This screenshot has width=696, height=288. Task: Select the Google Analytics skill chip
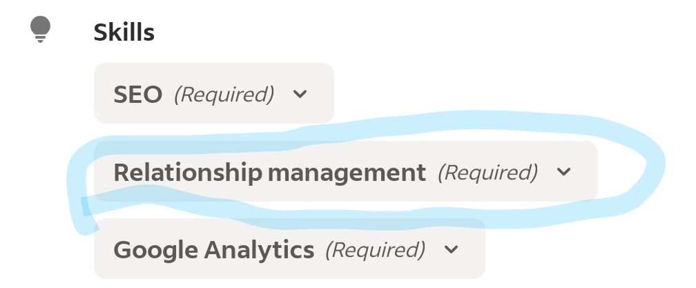(x=289, y=249)
